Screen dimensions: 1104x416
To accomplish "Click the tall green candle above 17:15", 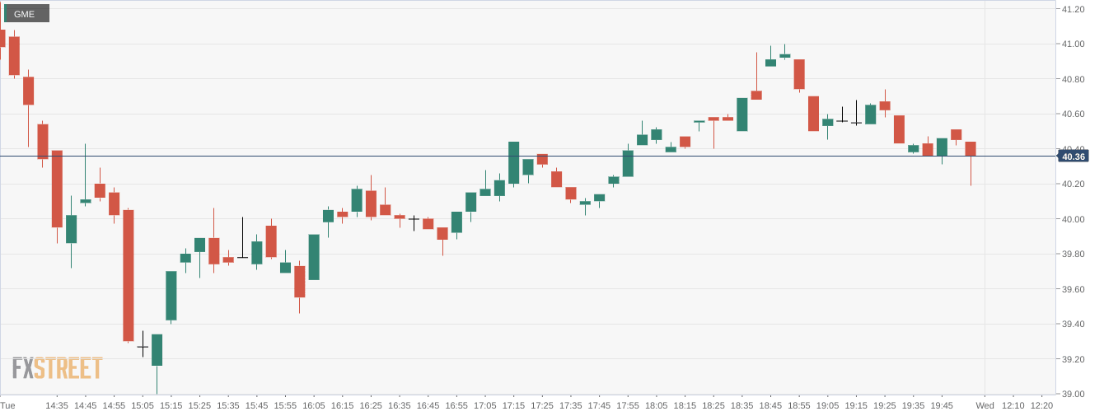I will point(513,162).
